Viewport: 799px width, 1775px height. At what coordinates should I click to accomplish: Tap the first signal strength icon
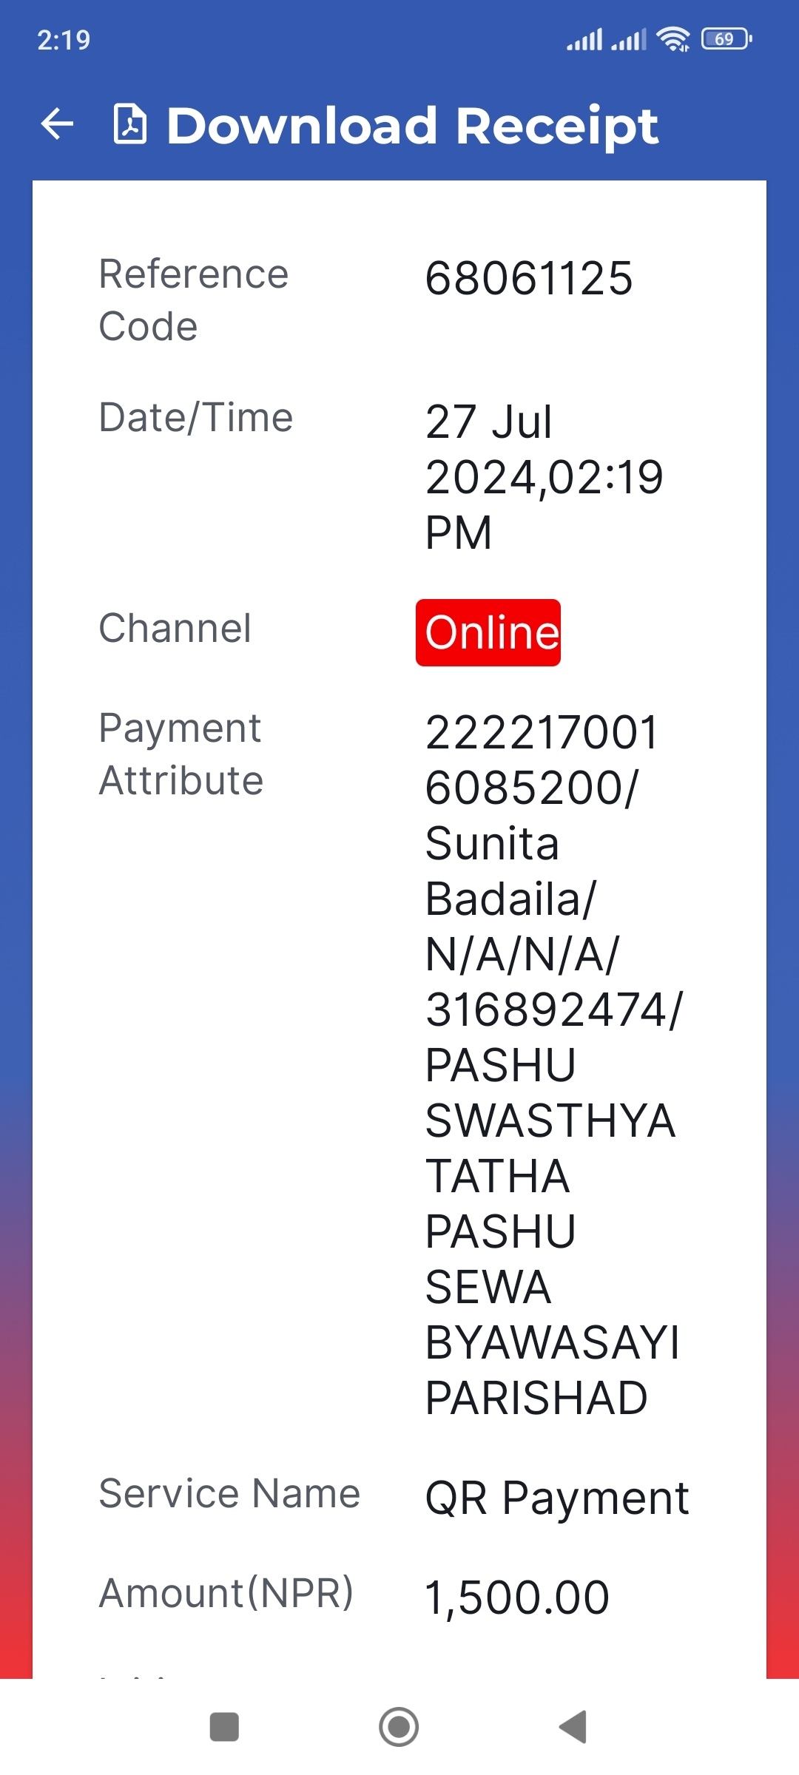click(x=584, y=39)
